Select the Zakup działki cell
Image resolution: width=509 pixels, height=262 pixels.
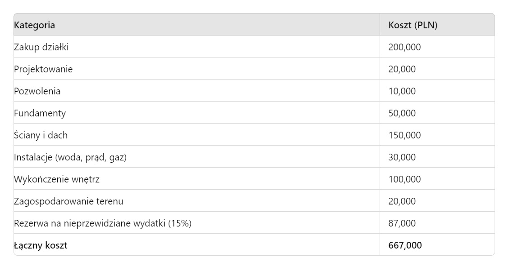[x=41, y=47]
